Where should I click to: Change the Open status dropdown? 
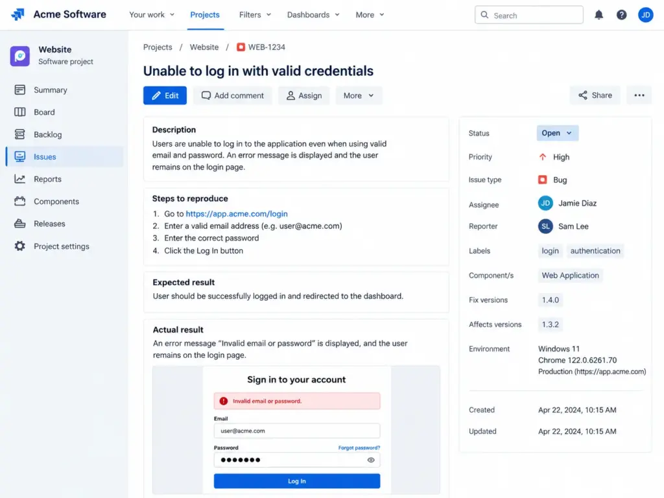[x=557, y=133]
